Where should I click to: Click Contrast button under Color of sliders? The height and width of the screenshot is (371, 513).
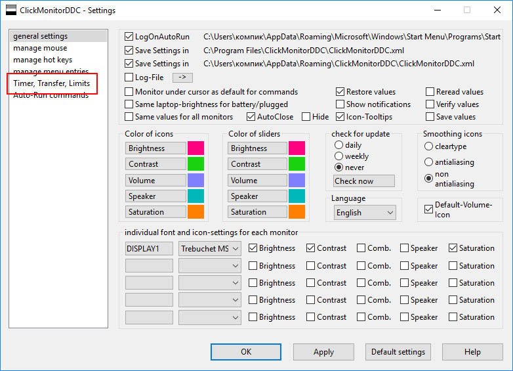(257, 164)
